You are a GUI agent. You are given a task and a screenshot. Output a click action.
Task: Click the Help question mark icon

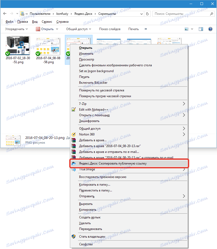pyautogui.click(x=210, y=29)
